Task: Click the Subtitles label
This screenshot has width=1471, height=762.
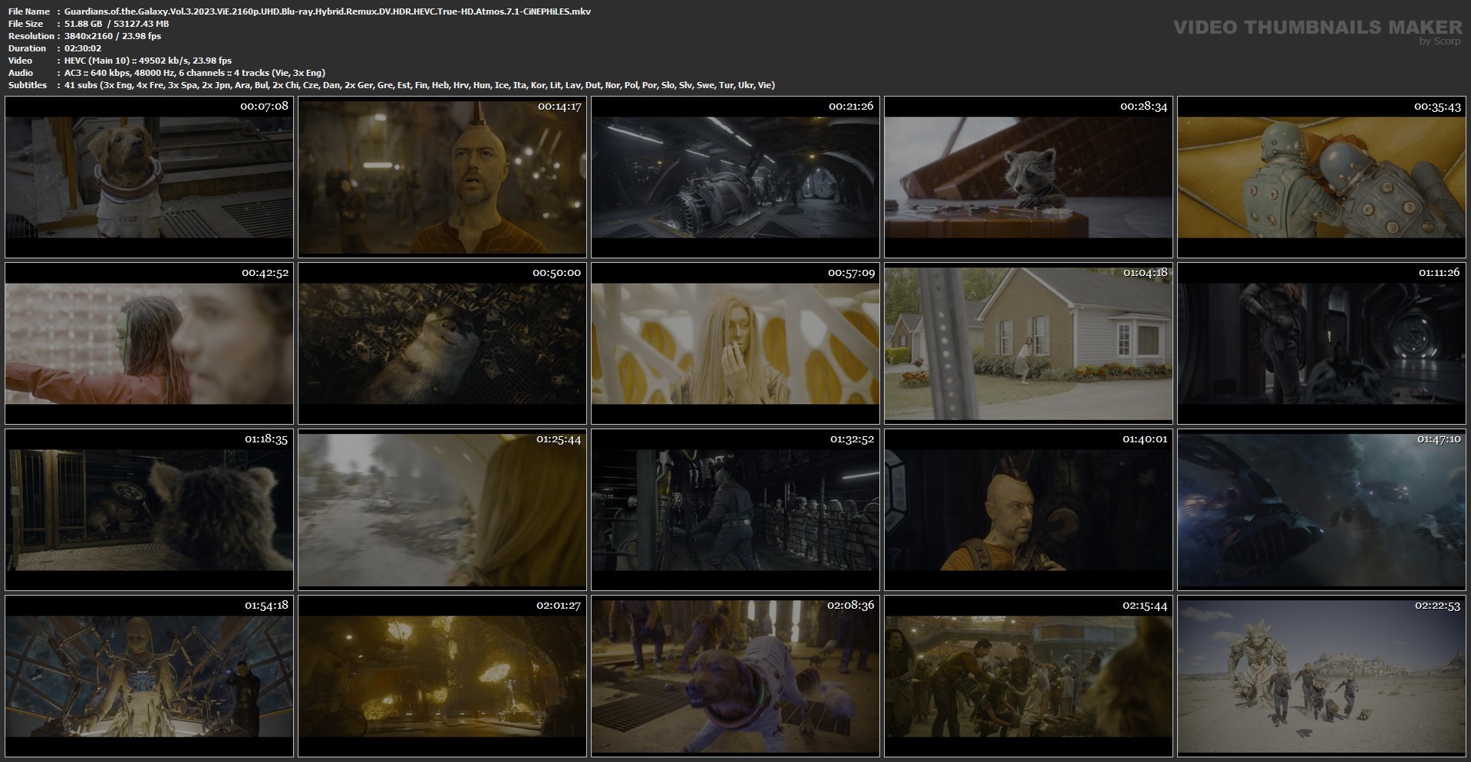Action: click(28, 85)
